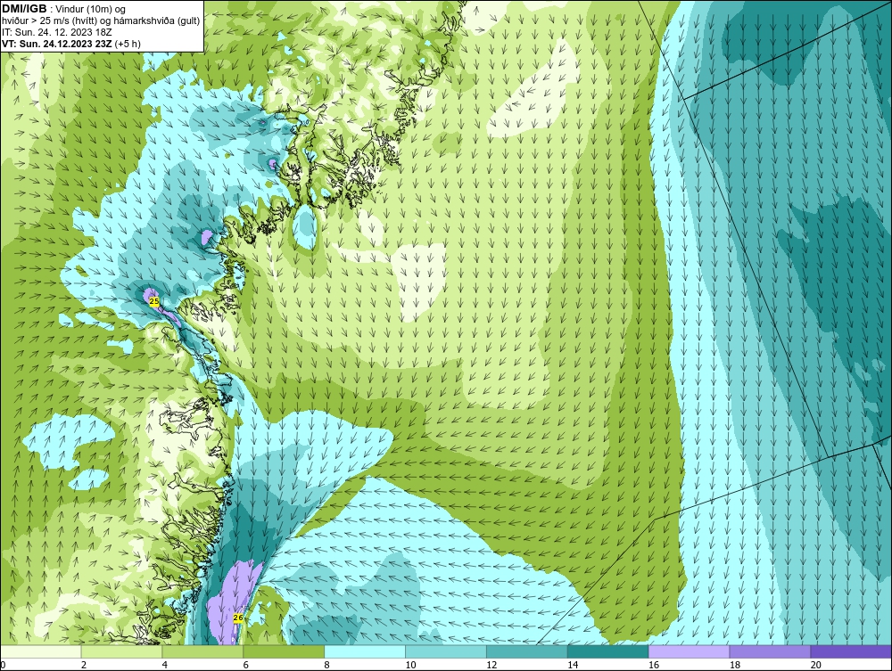Screen dimensions: 892x671
Task: Click the yellow 25 gust marker
Action: [x=154, y=302]
